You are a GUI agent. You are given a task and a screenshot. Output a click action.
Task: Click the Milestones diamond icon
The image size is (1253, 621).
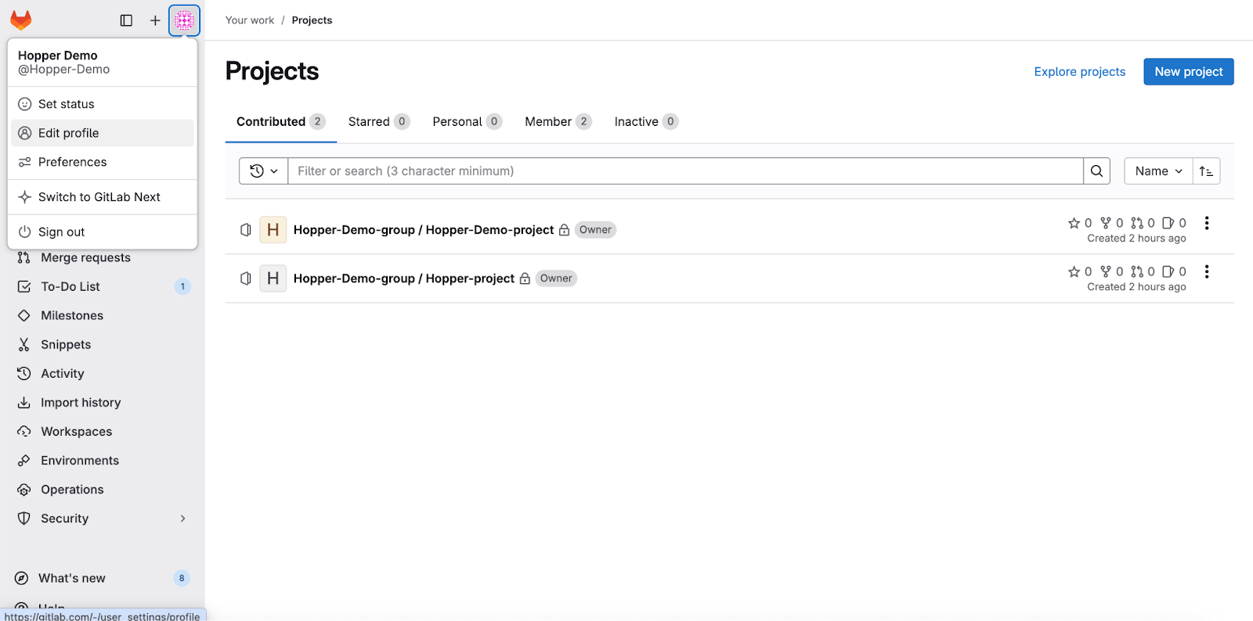point(24,315)
